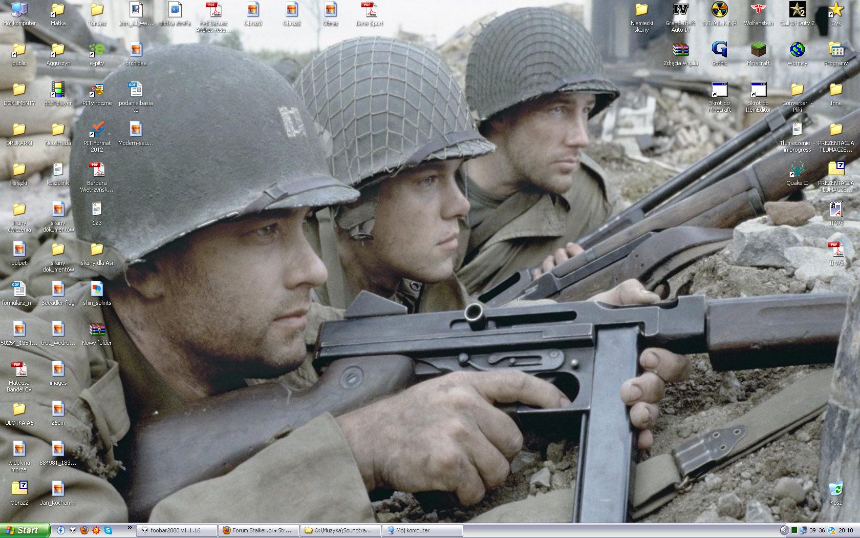Open the orchidea image file
This screenshot has width=860, height=538.
(136, 54)
